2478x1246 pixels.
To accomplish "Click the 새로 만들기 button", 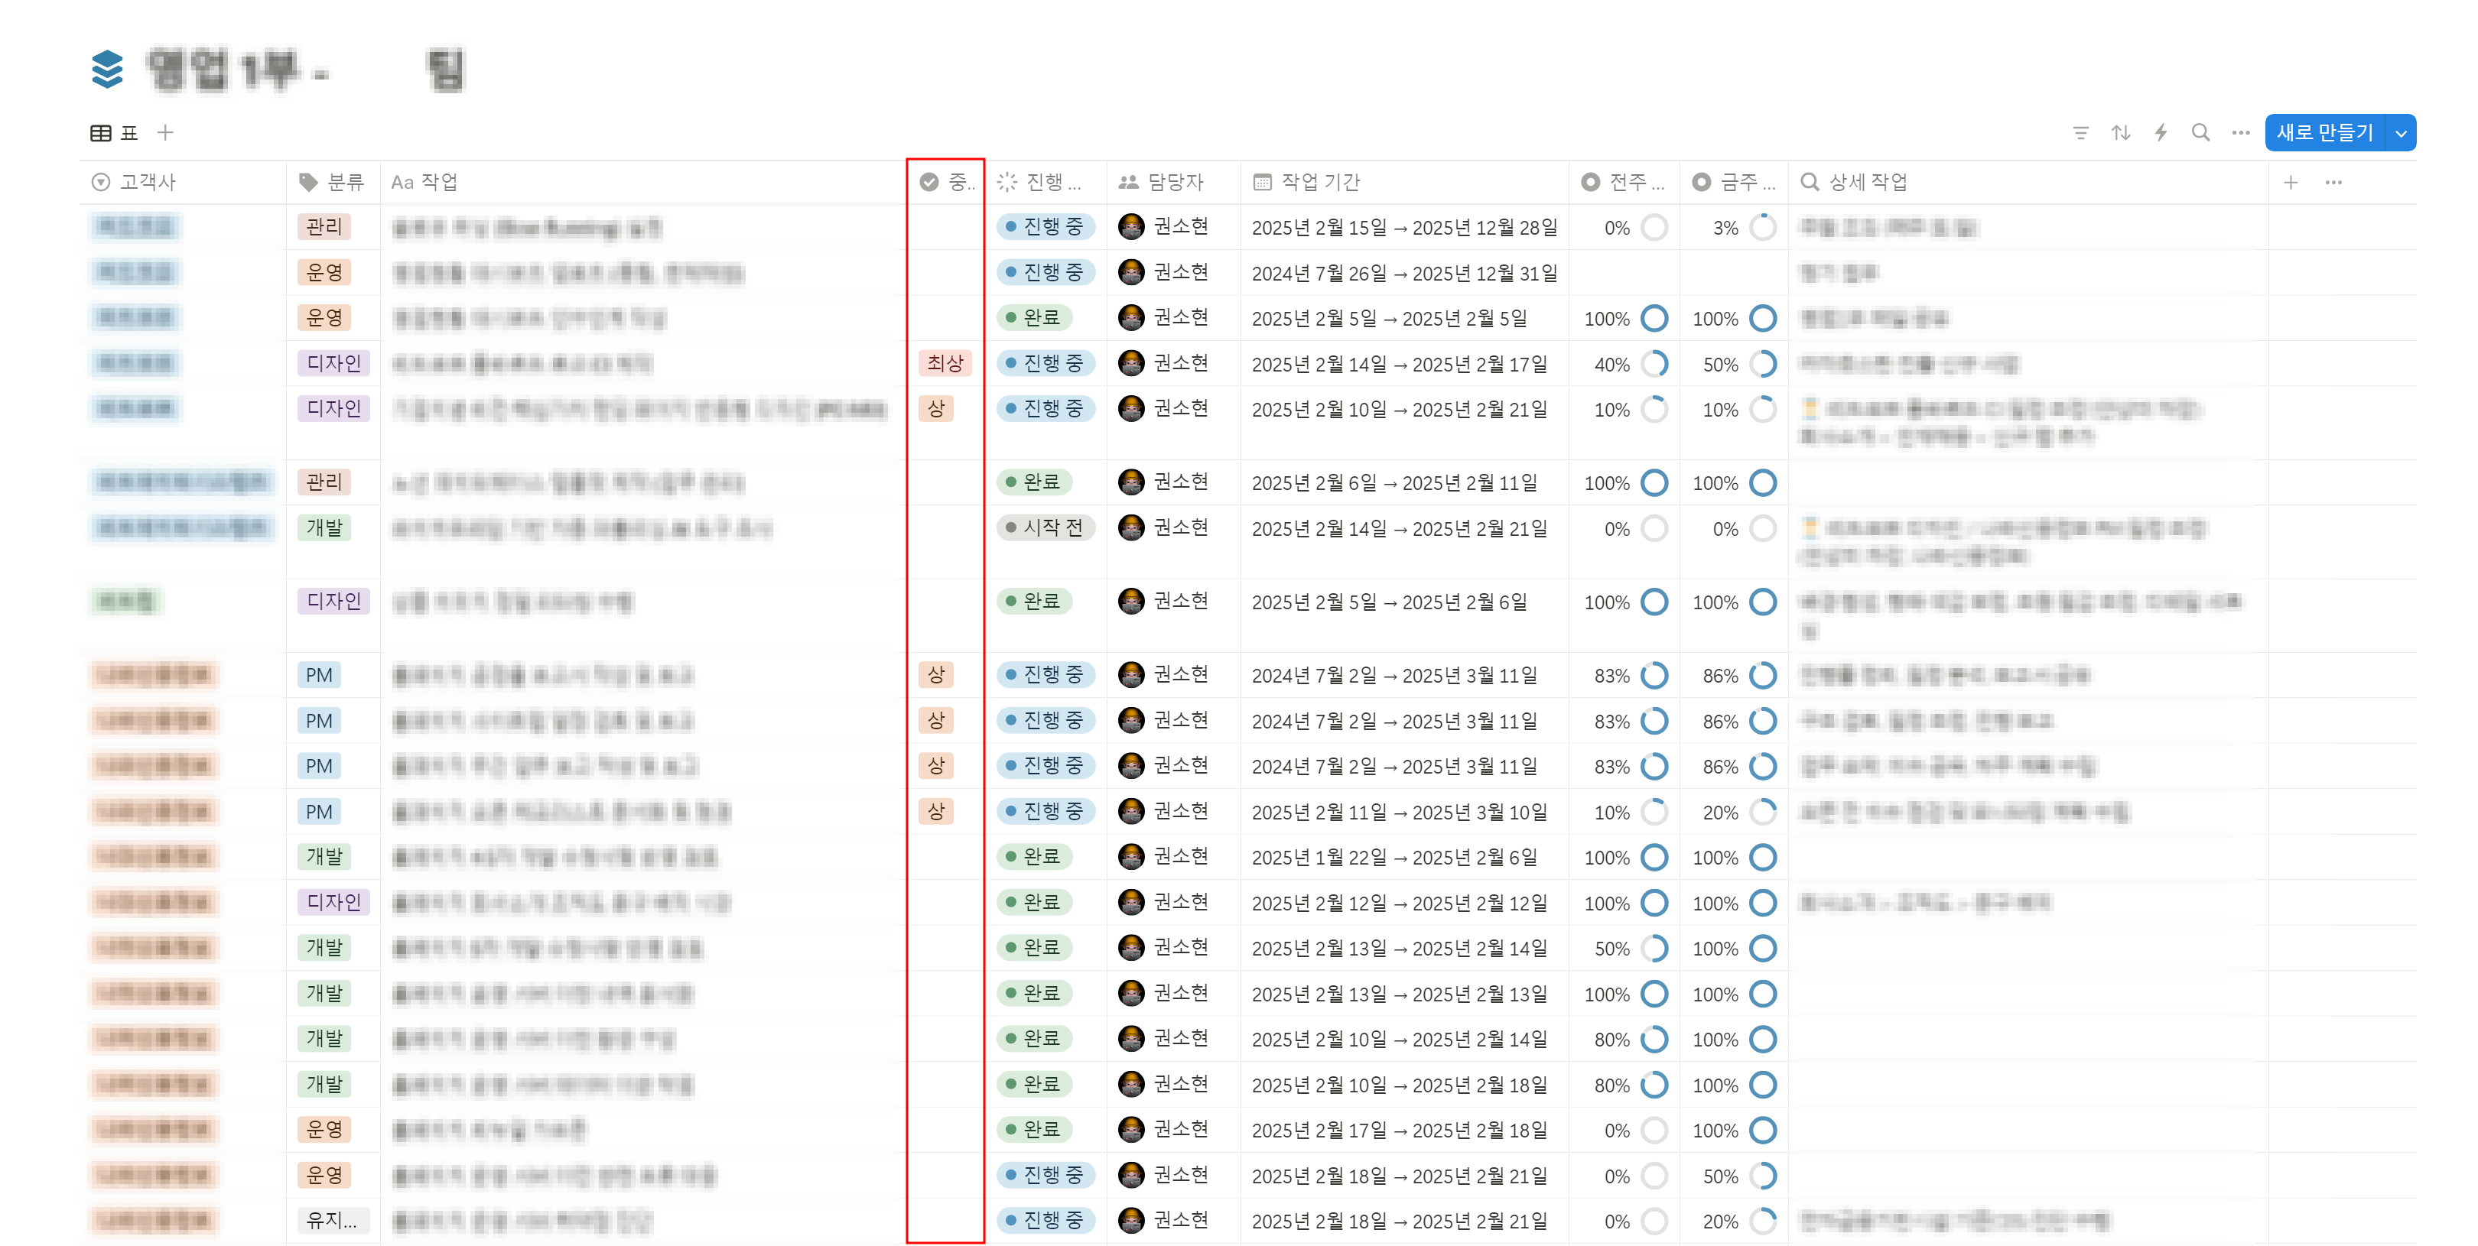I will [2324, 133].
